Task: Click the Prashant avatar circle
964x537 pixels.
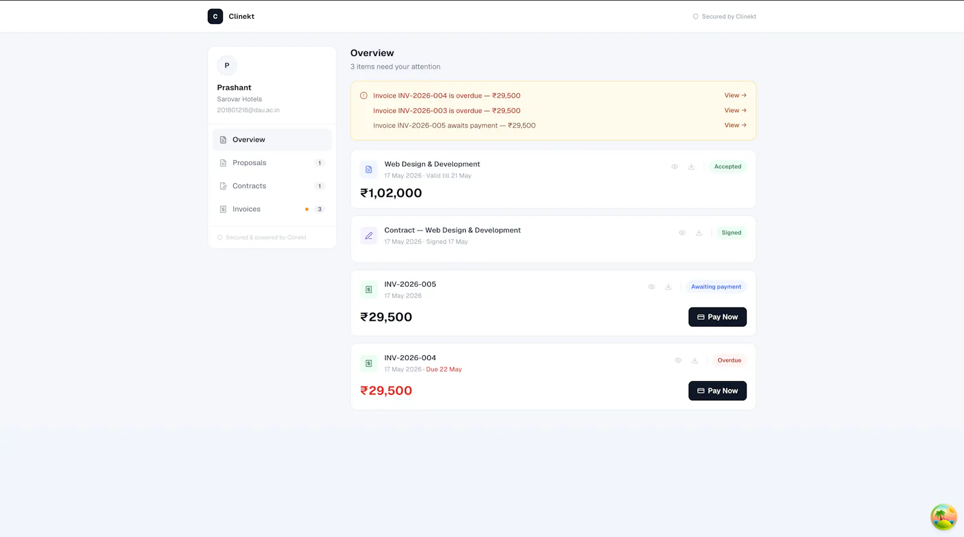Action: point(227,65)
